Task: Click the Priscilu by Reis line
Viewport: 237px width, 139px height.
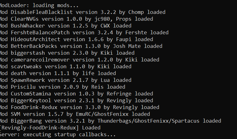Action: 62,87
